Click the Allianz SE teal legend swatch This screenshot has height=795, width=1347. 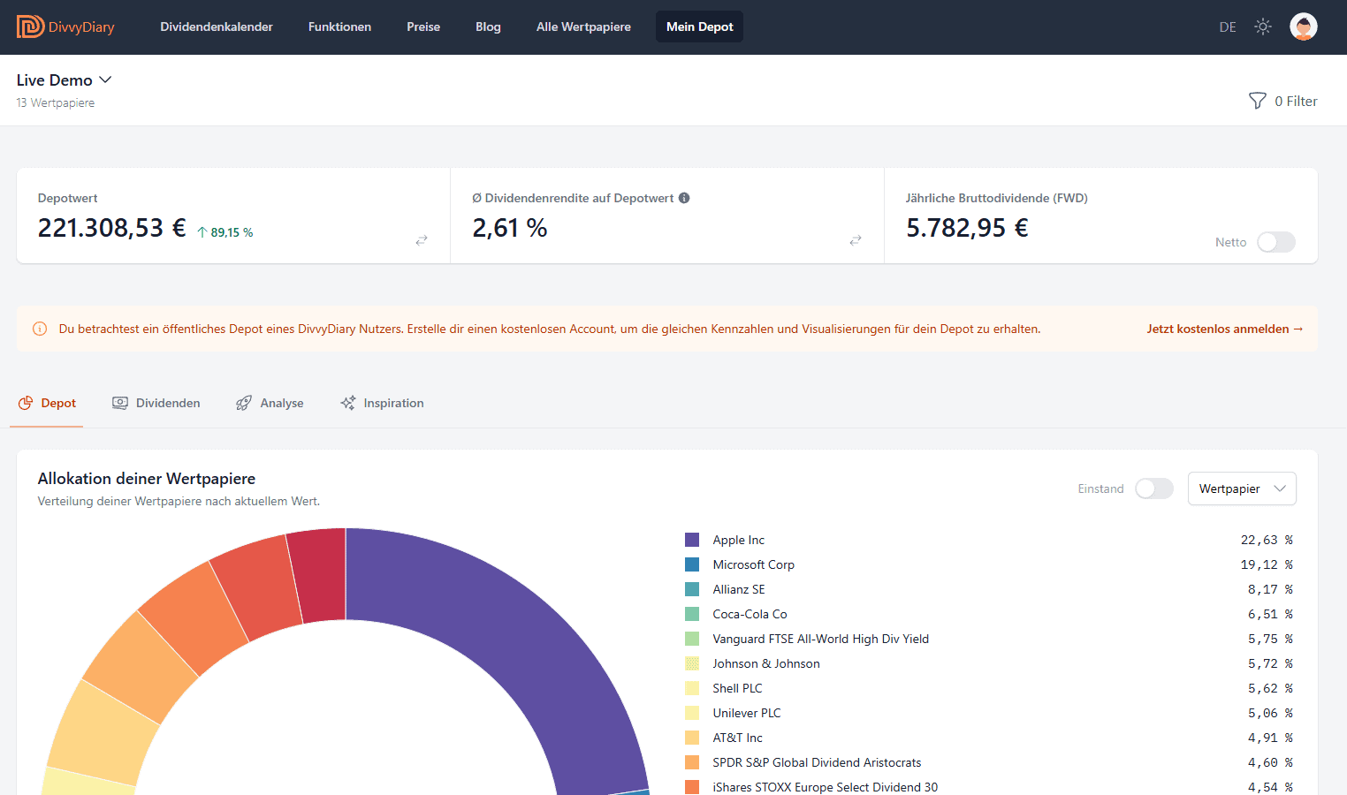point(692,589)
